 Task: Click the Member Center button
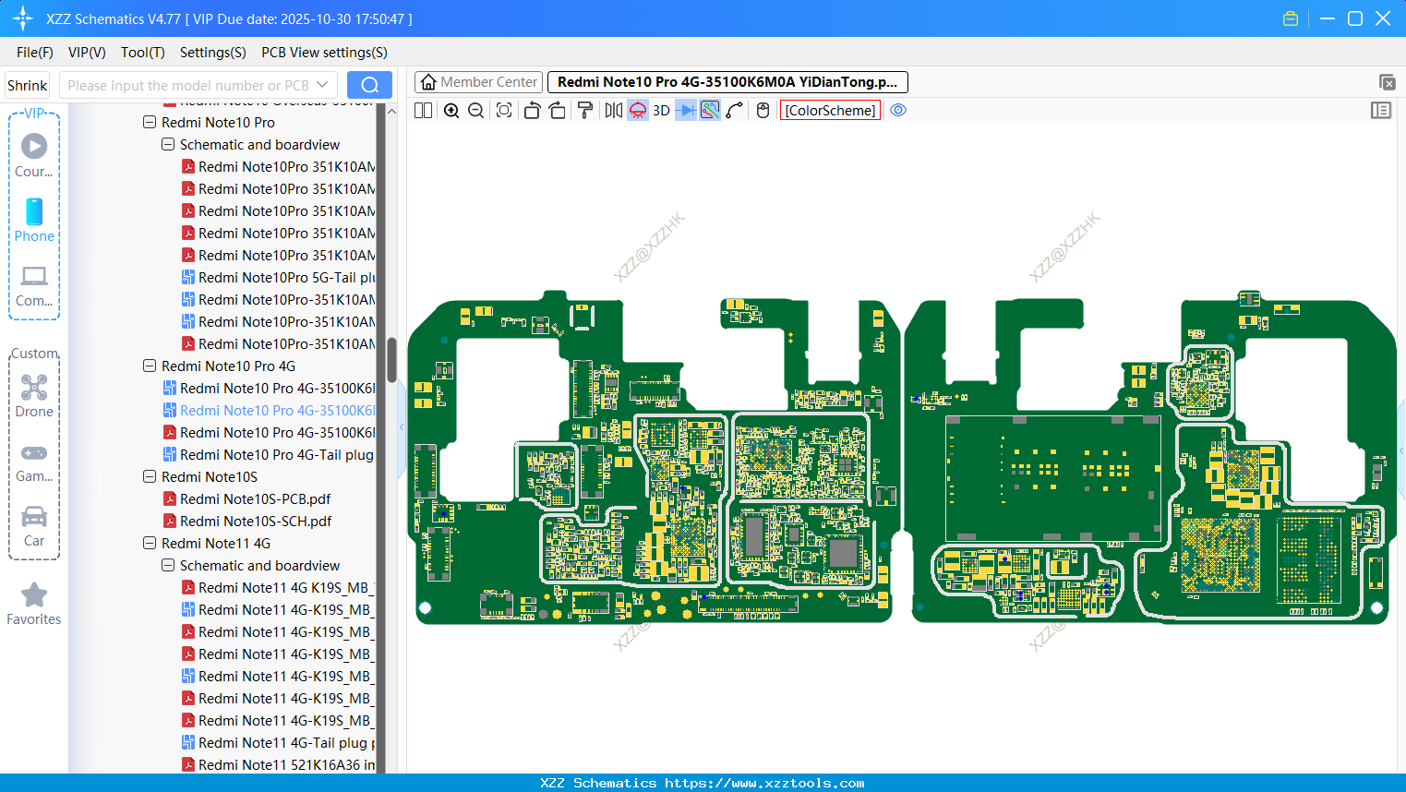click(x=478, y=82)
